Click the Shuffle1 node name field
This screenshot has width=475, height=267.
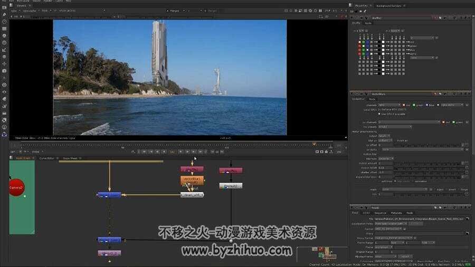point(402,18)
